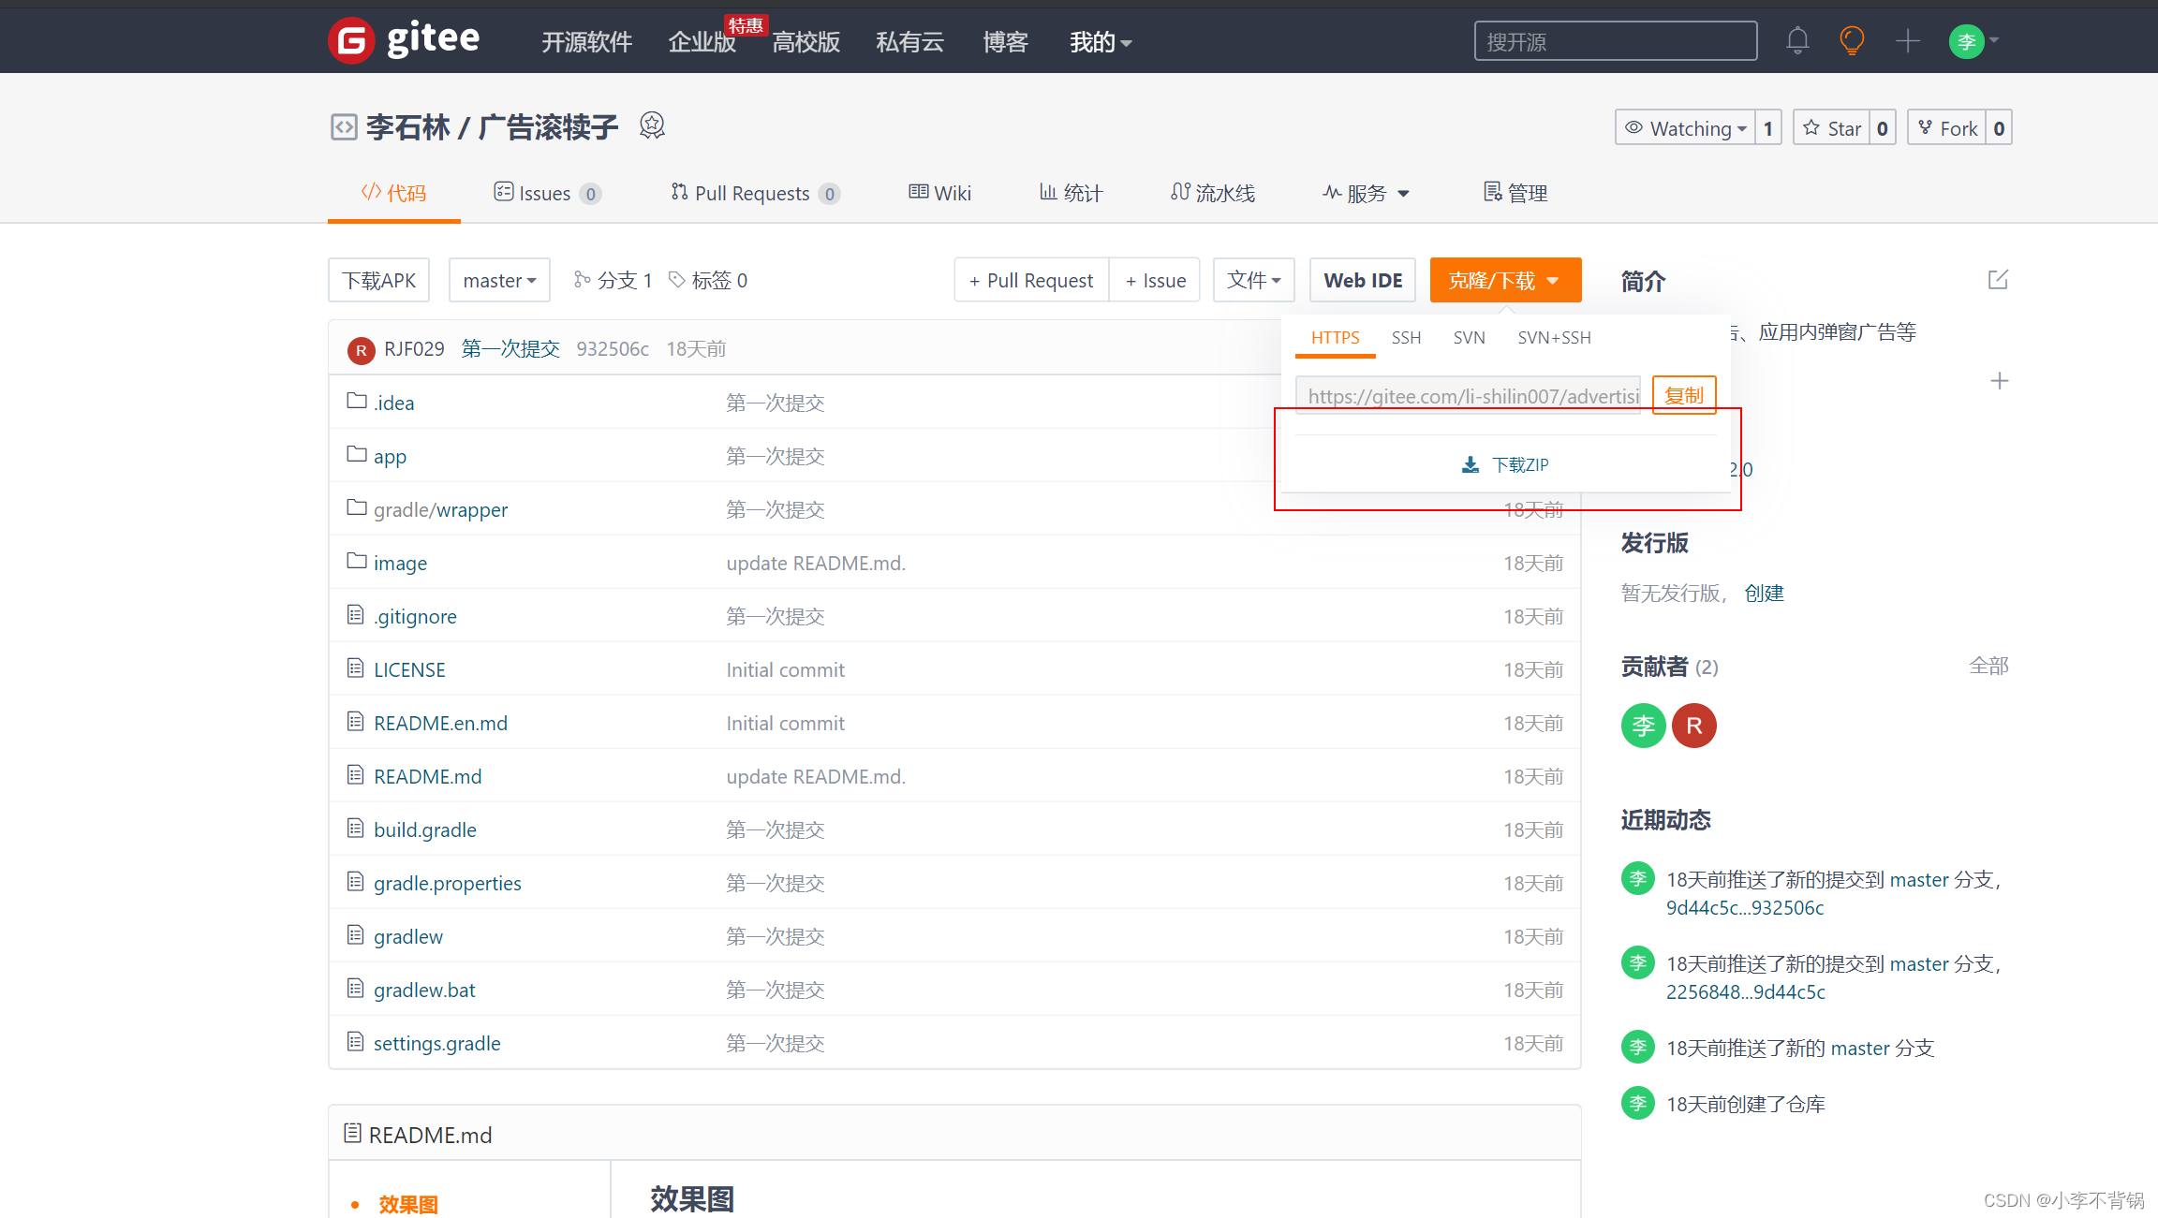Click the 下载ZIP download icon

[x=1471, y=465]
